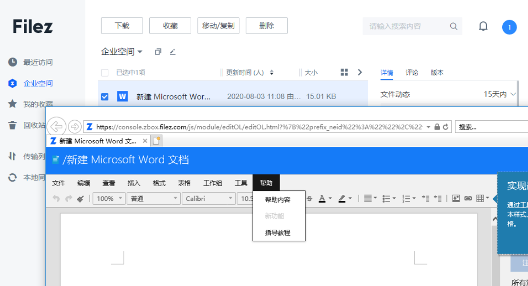The width and height of the screenshot is (528, 286).
Task: Open the 格式 menu in the editor
Action: coord(159,183)
